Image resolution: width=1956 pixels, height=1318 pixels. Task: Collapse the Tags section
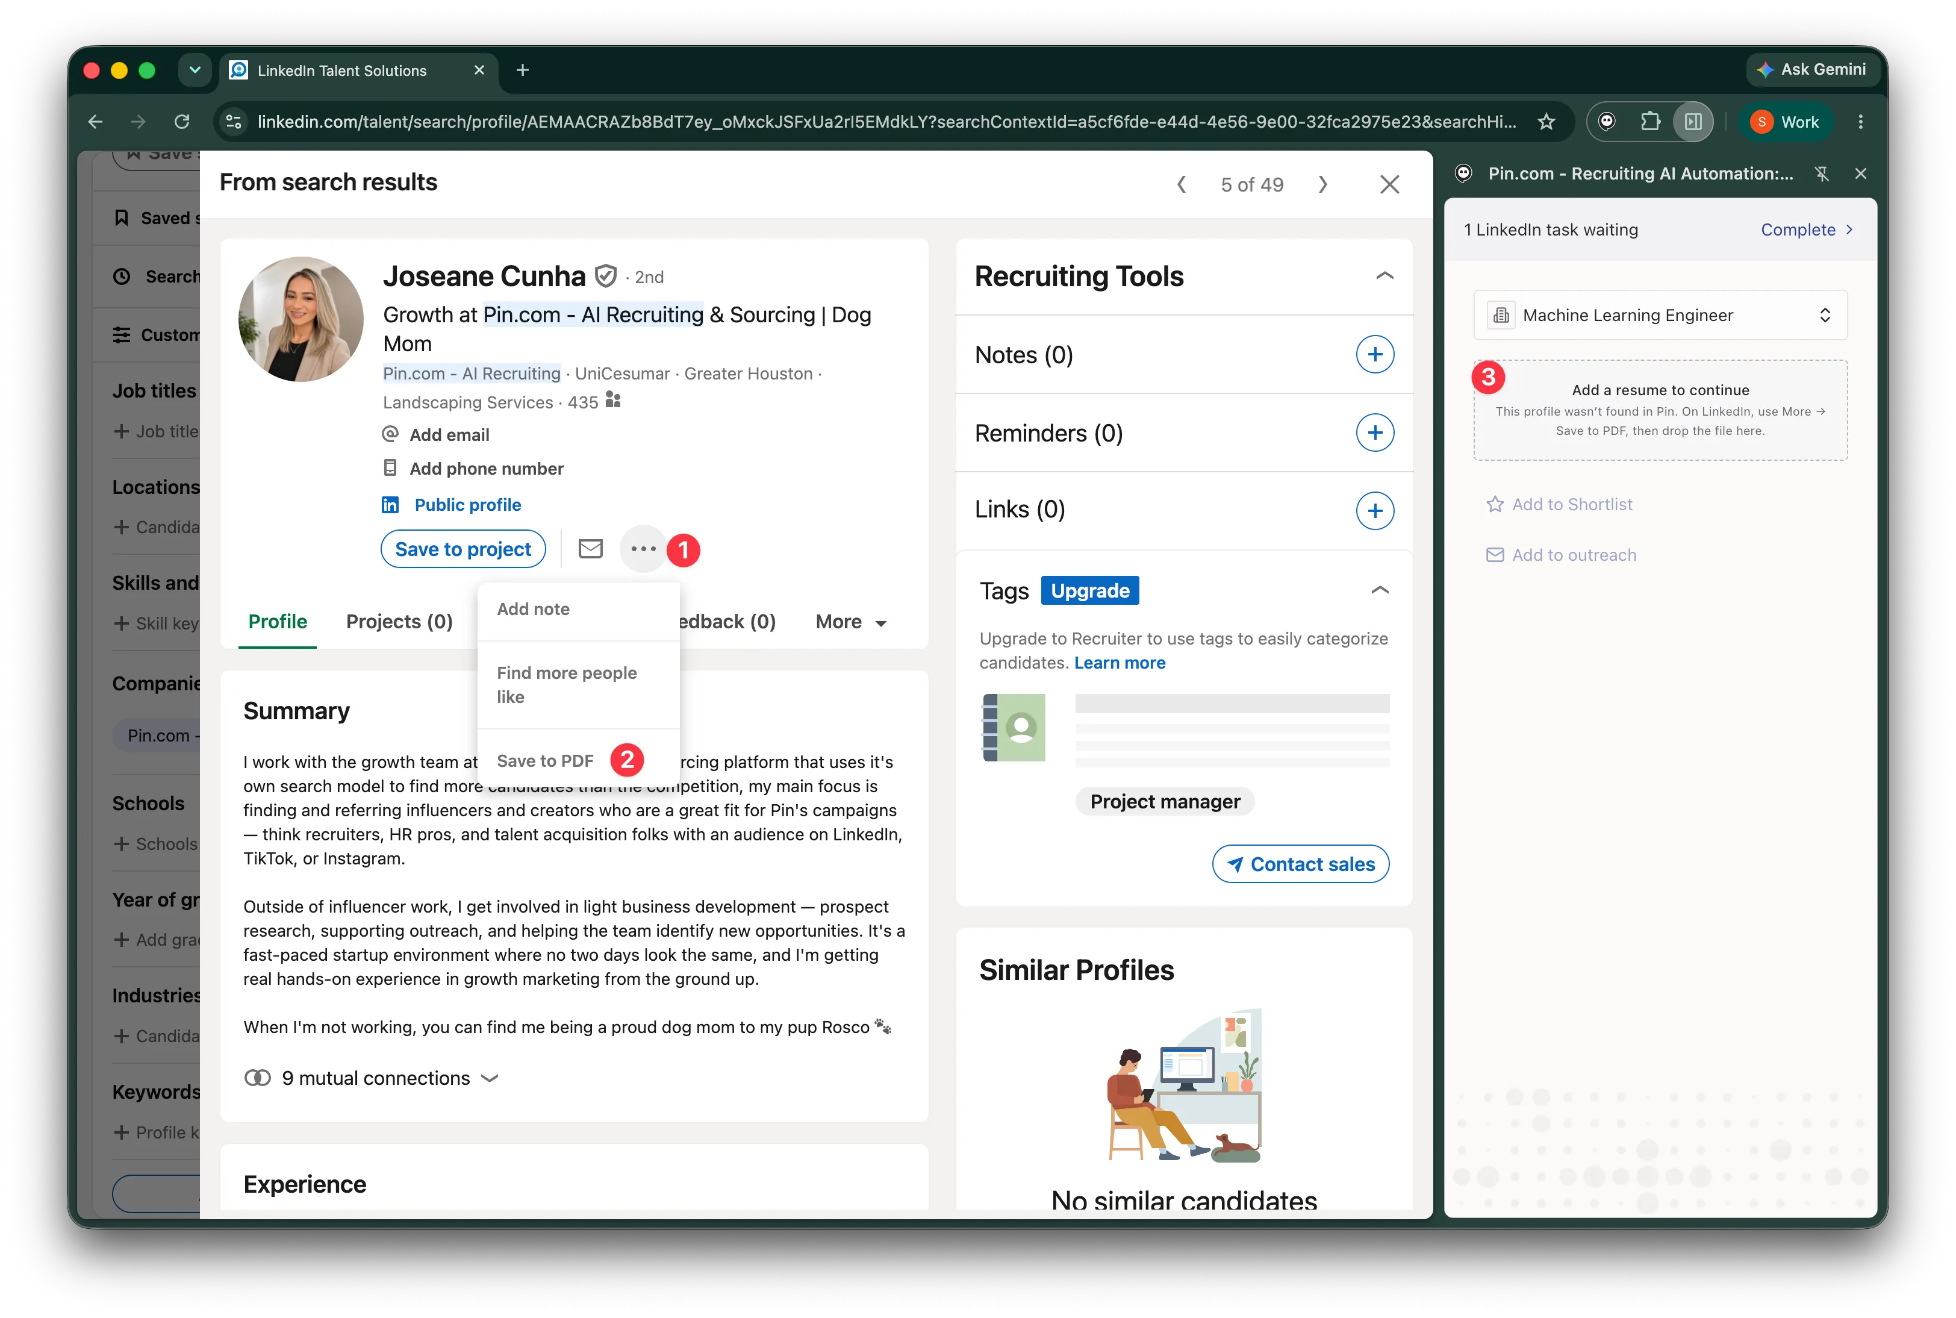click(x=1380, y=590)
